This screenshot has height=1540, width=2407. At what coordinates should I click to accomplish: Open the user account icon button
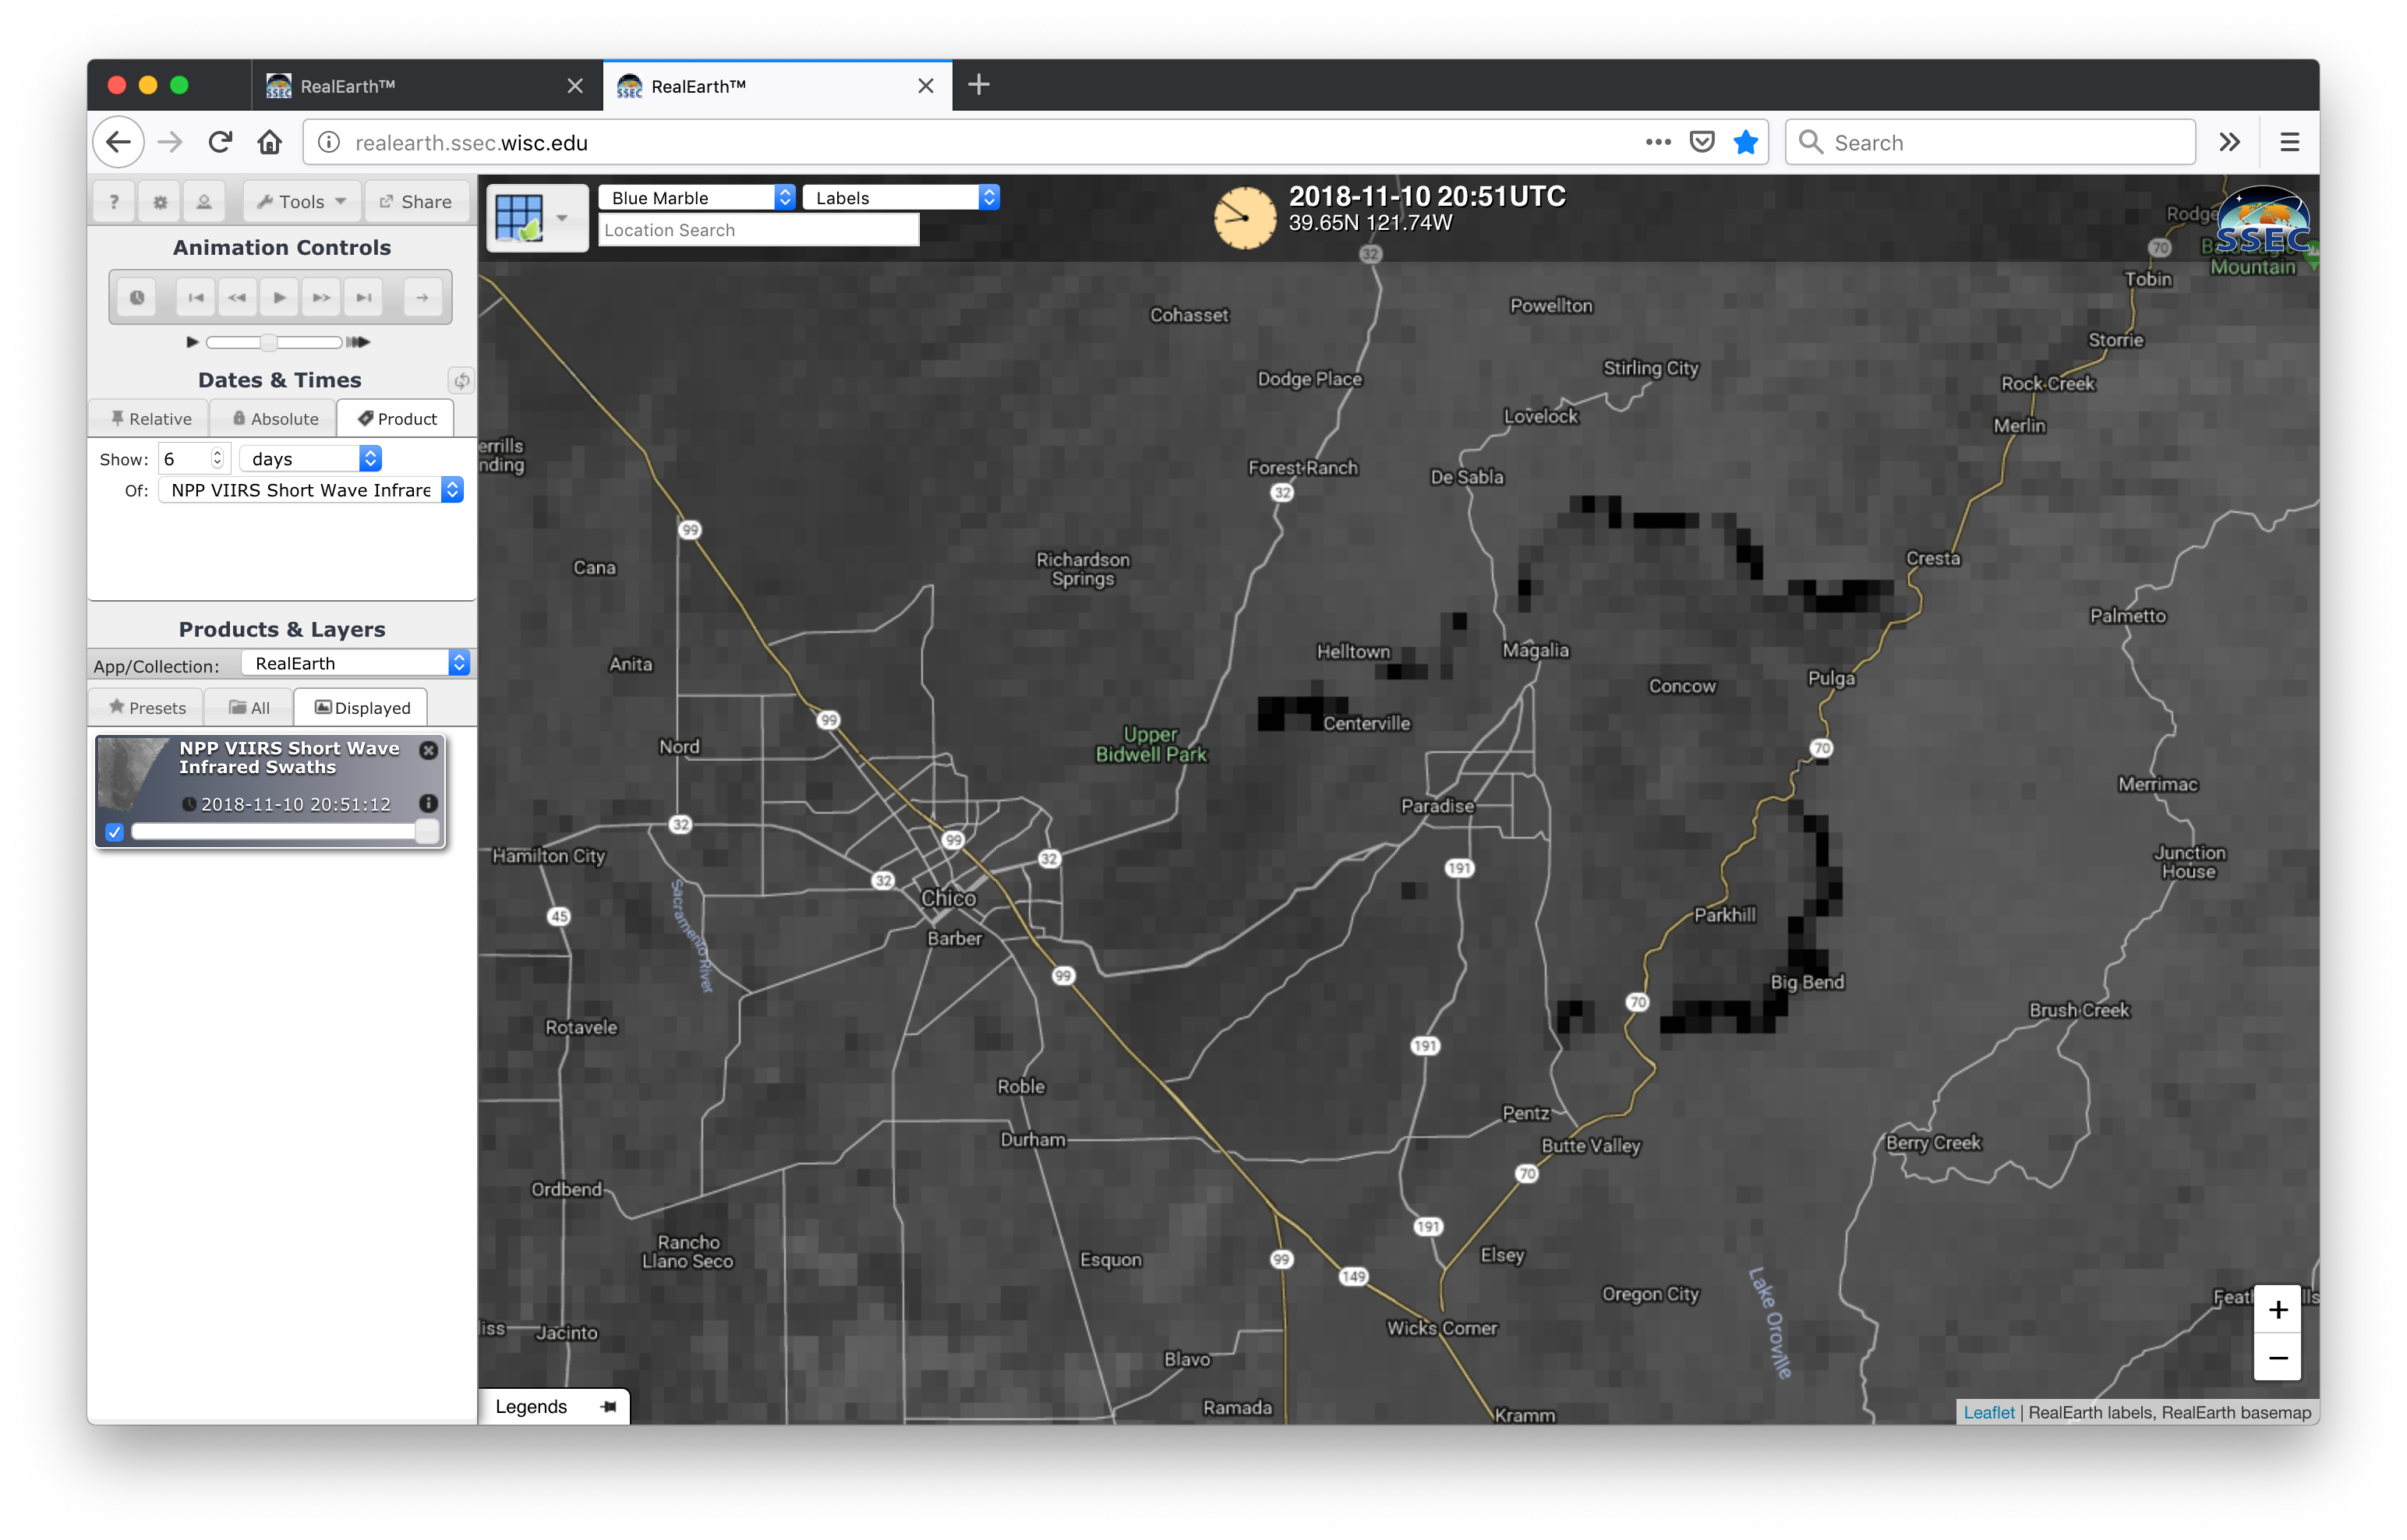pos(204,202)
